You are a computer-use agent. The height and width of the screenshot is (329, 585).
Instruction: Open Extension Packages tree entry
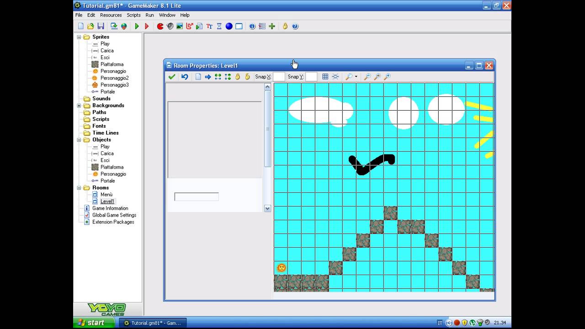[x=113, y=222]
